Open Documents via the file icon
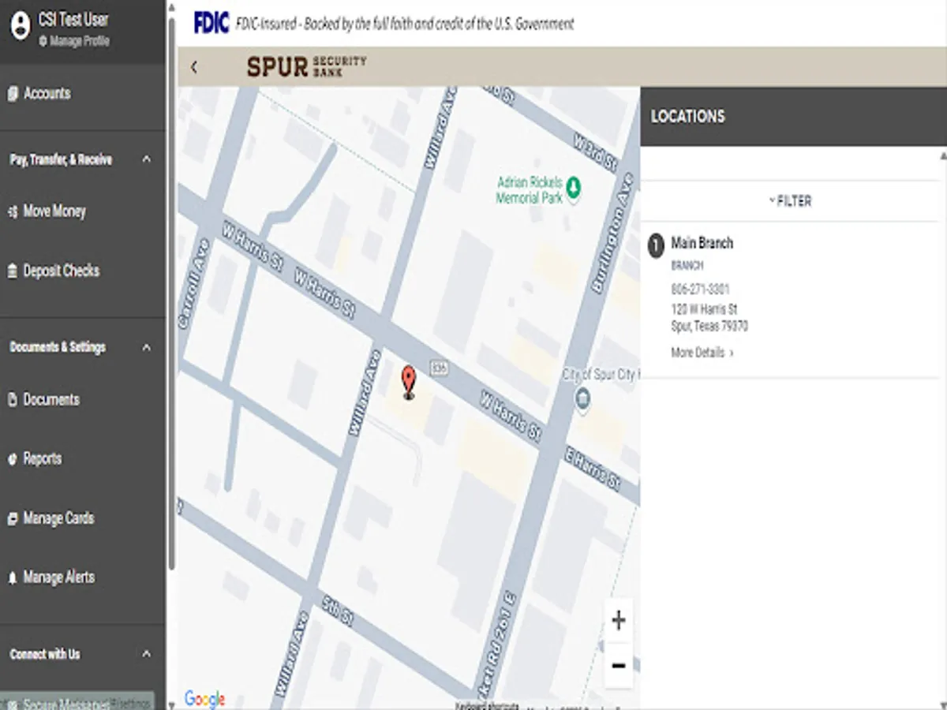947x710 pixels. click(11, 399)
